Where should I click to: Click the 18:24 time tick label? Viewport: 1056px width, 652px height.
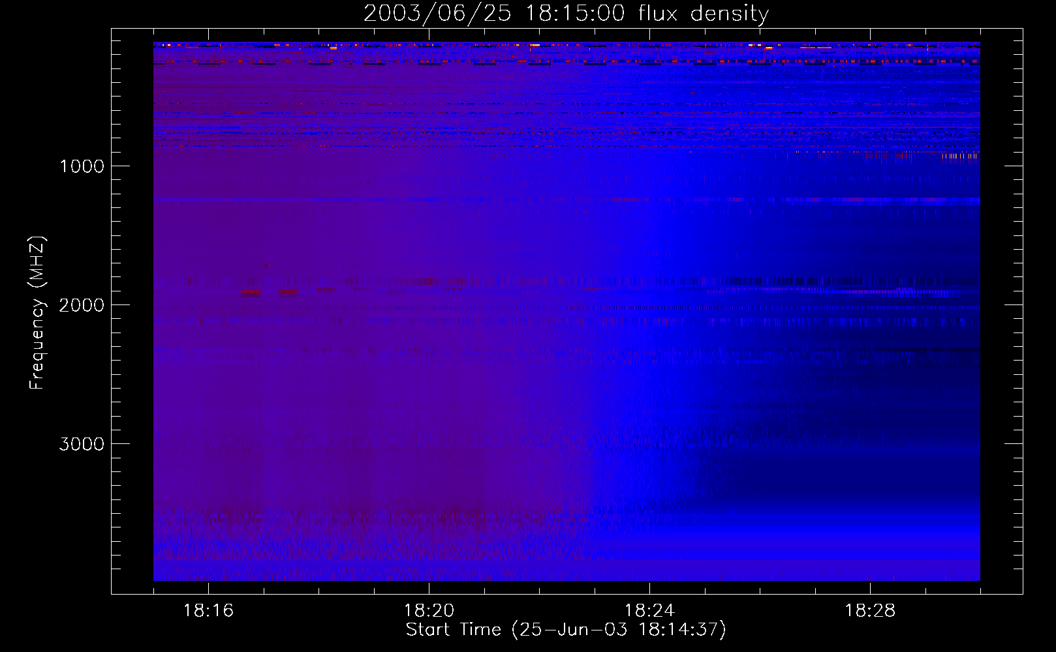click(x=649, y=611)
